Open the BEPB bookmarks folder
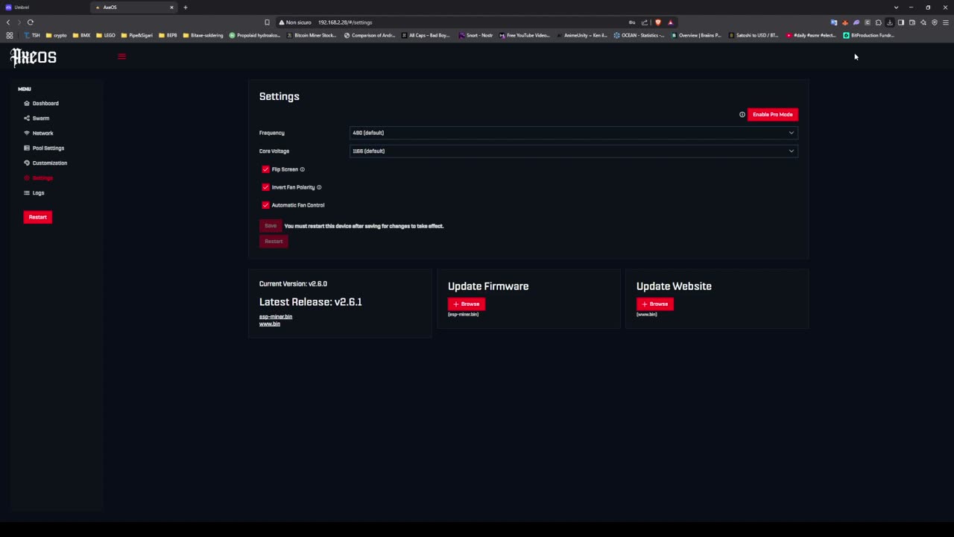 pos(168,35)
